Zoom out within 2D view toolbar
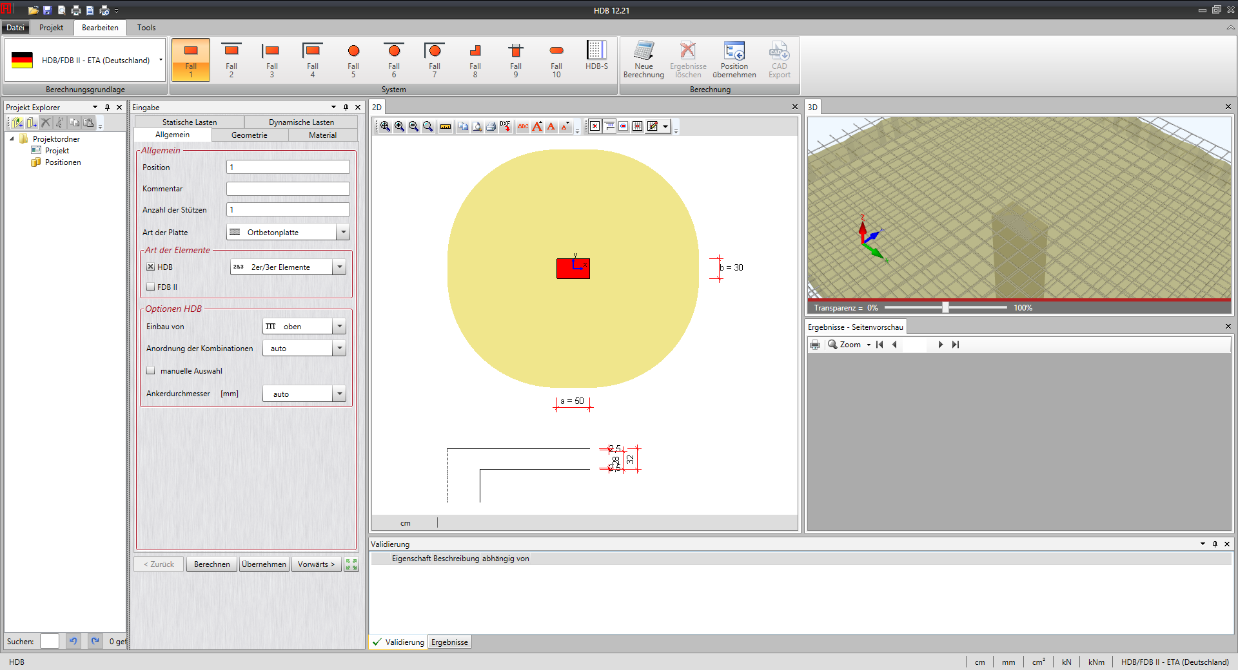 [413, 126]
